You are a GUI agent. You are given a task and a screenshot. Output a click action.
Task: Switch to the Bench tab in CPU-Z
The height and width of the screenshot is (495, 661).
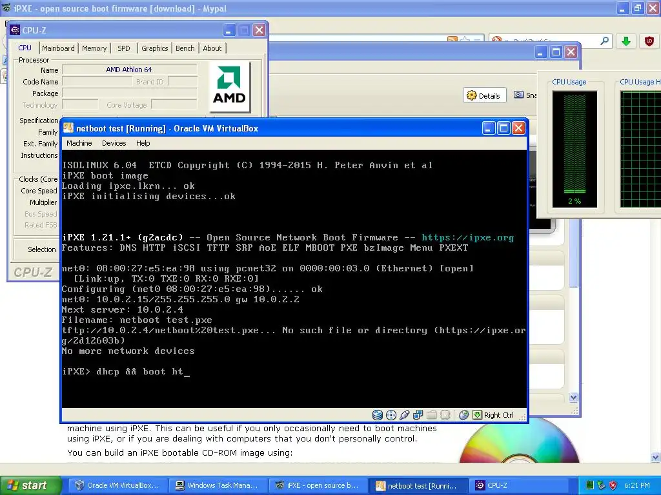pos(185,48)
